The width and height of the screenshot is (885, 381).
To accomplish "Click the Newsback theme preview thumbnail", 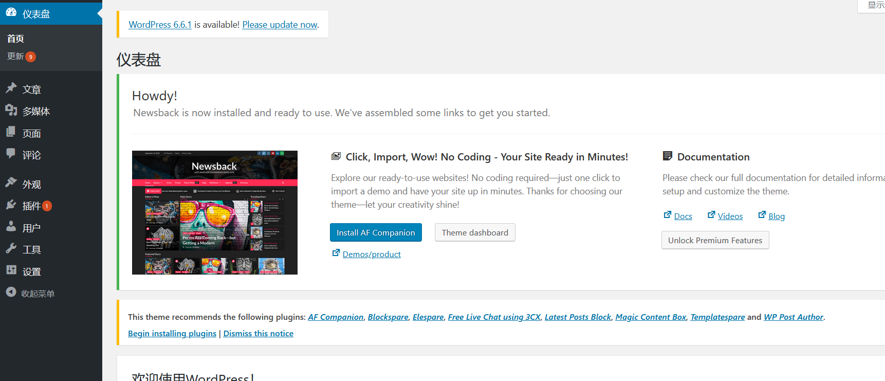I will (x=215, y=212).
